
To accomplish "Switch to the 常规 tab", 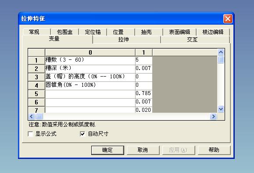I will [x=37, y=32].
